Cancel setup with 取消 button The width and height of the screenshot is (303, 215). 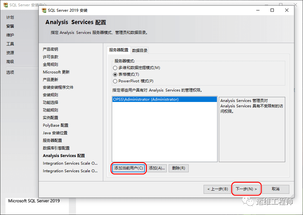pyautogui.click(x=275, y=189)
